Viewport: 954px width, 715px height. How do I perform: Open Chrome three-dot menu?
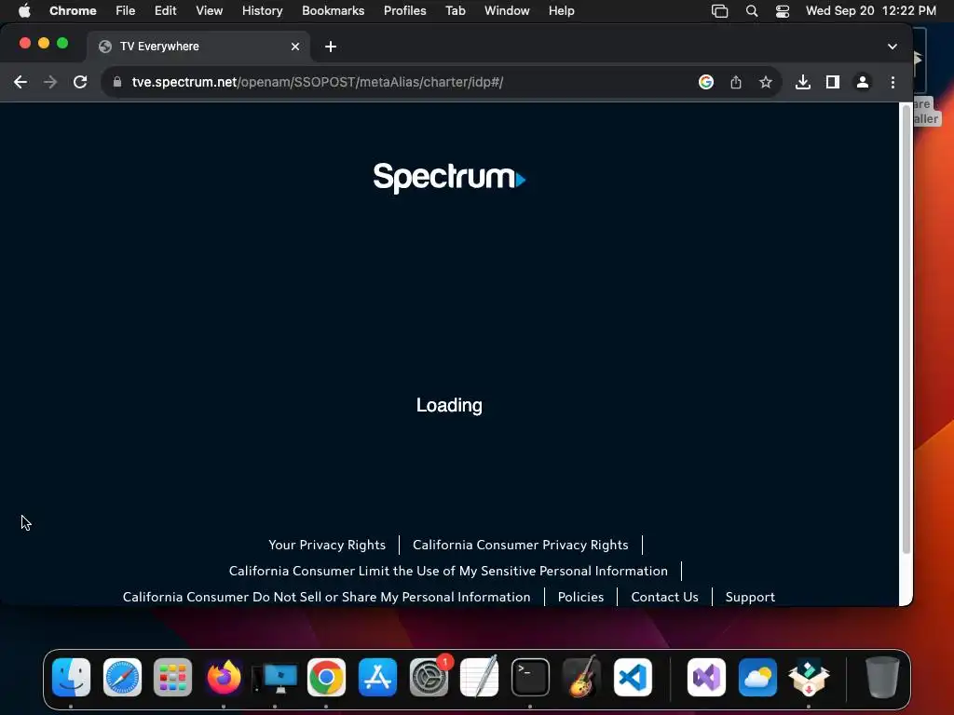coord(893,82)
